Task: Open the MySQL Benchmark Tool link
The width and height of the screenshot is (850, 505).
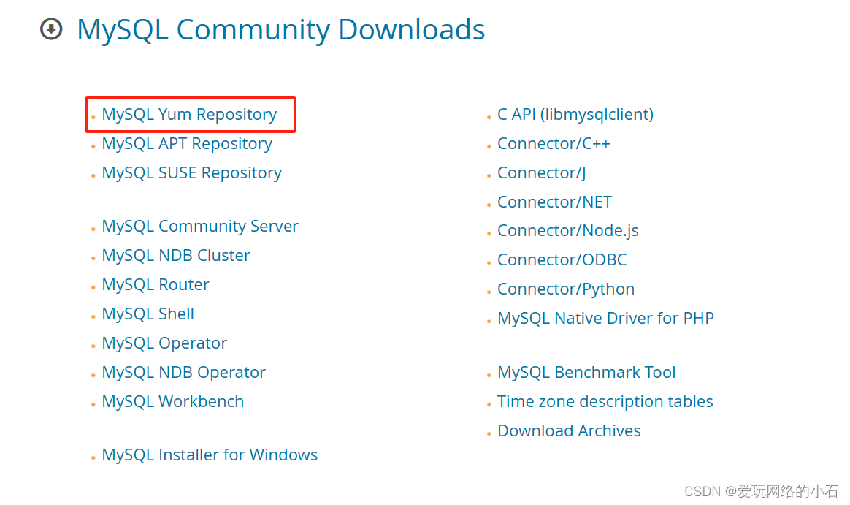Action: (x=586, y=373)
